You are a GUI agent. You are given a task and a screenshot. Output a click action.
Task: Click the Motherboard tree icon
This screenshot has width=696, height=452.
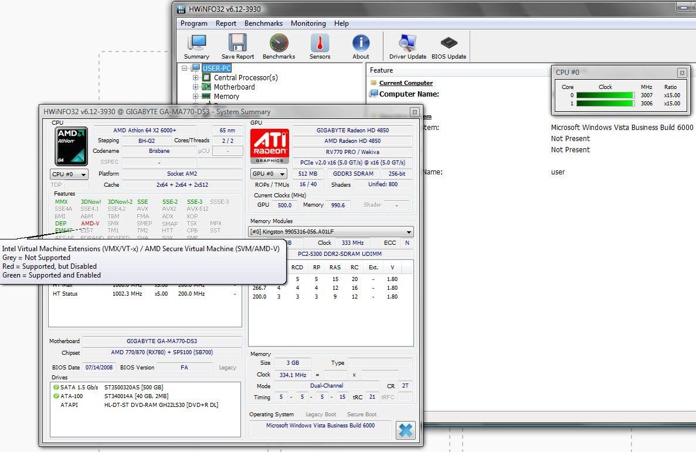click(206, 87)
